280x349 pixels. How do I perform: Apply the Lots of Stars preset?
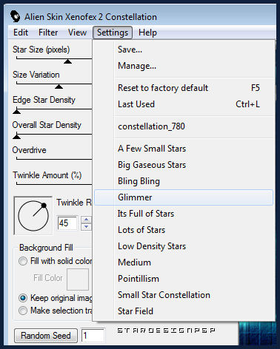tap(184, 230)
